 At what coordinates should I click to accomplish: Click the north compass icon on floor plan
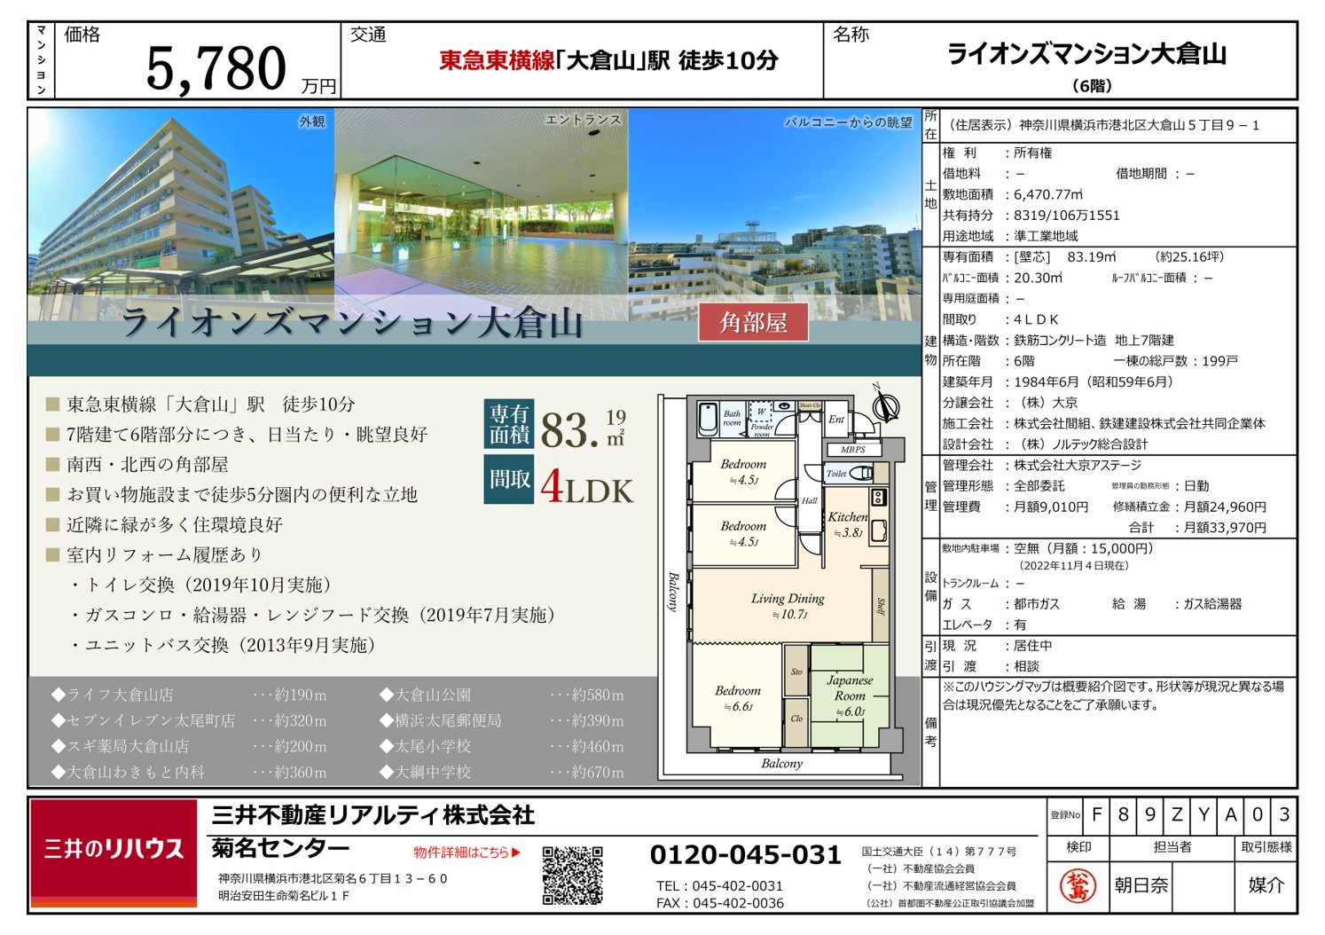(883, 405)
